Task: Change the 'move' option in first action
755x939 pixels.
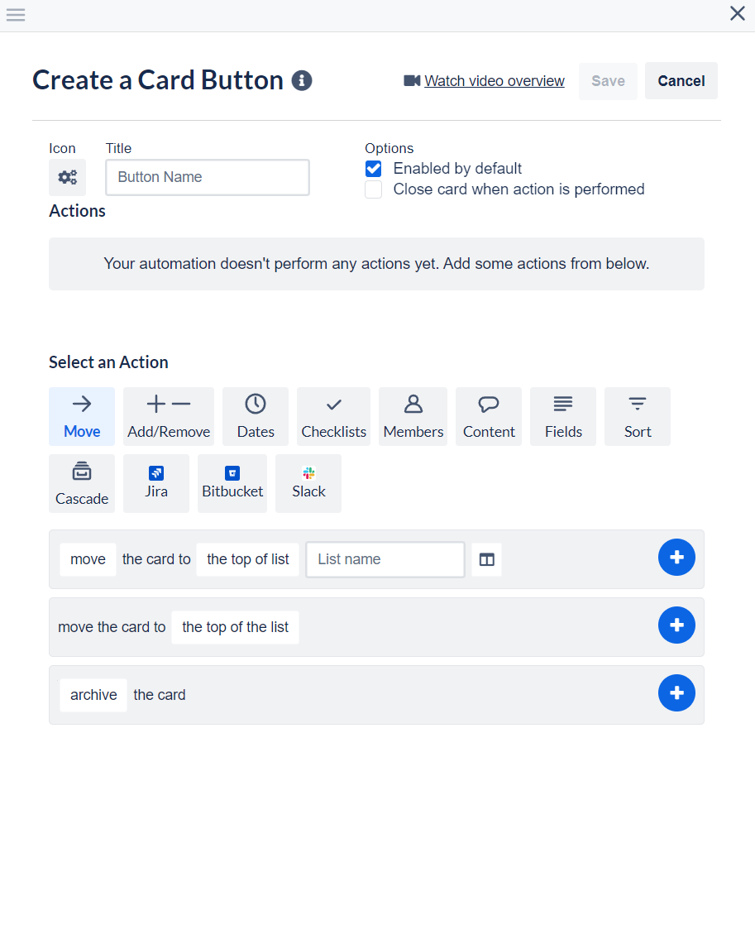Action: coord(88,559)
